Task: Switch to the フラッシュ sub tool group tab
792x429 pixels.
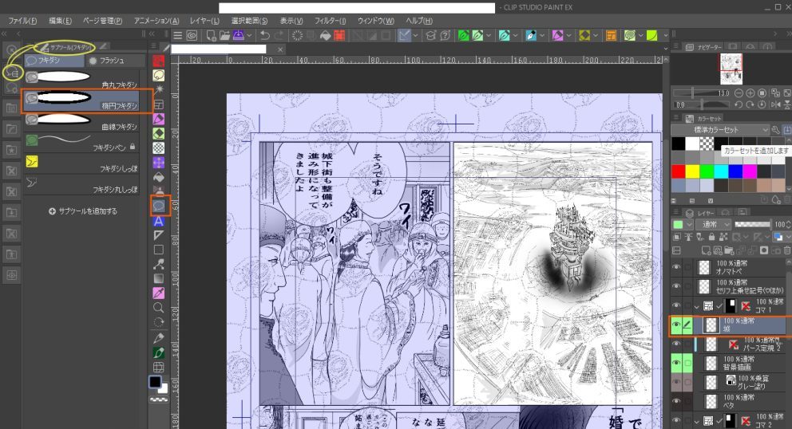Action: point(115,61)
